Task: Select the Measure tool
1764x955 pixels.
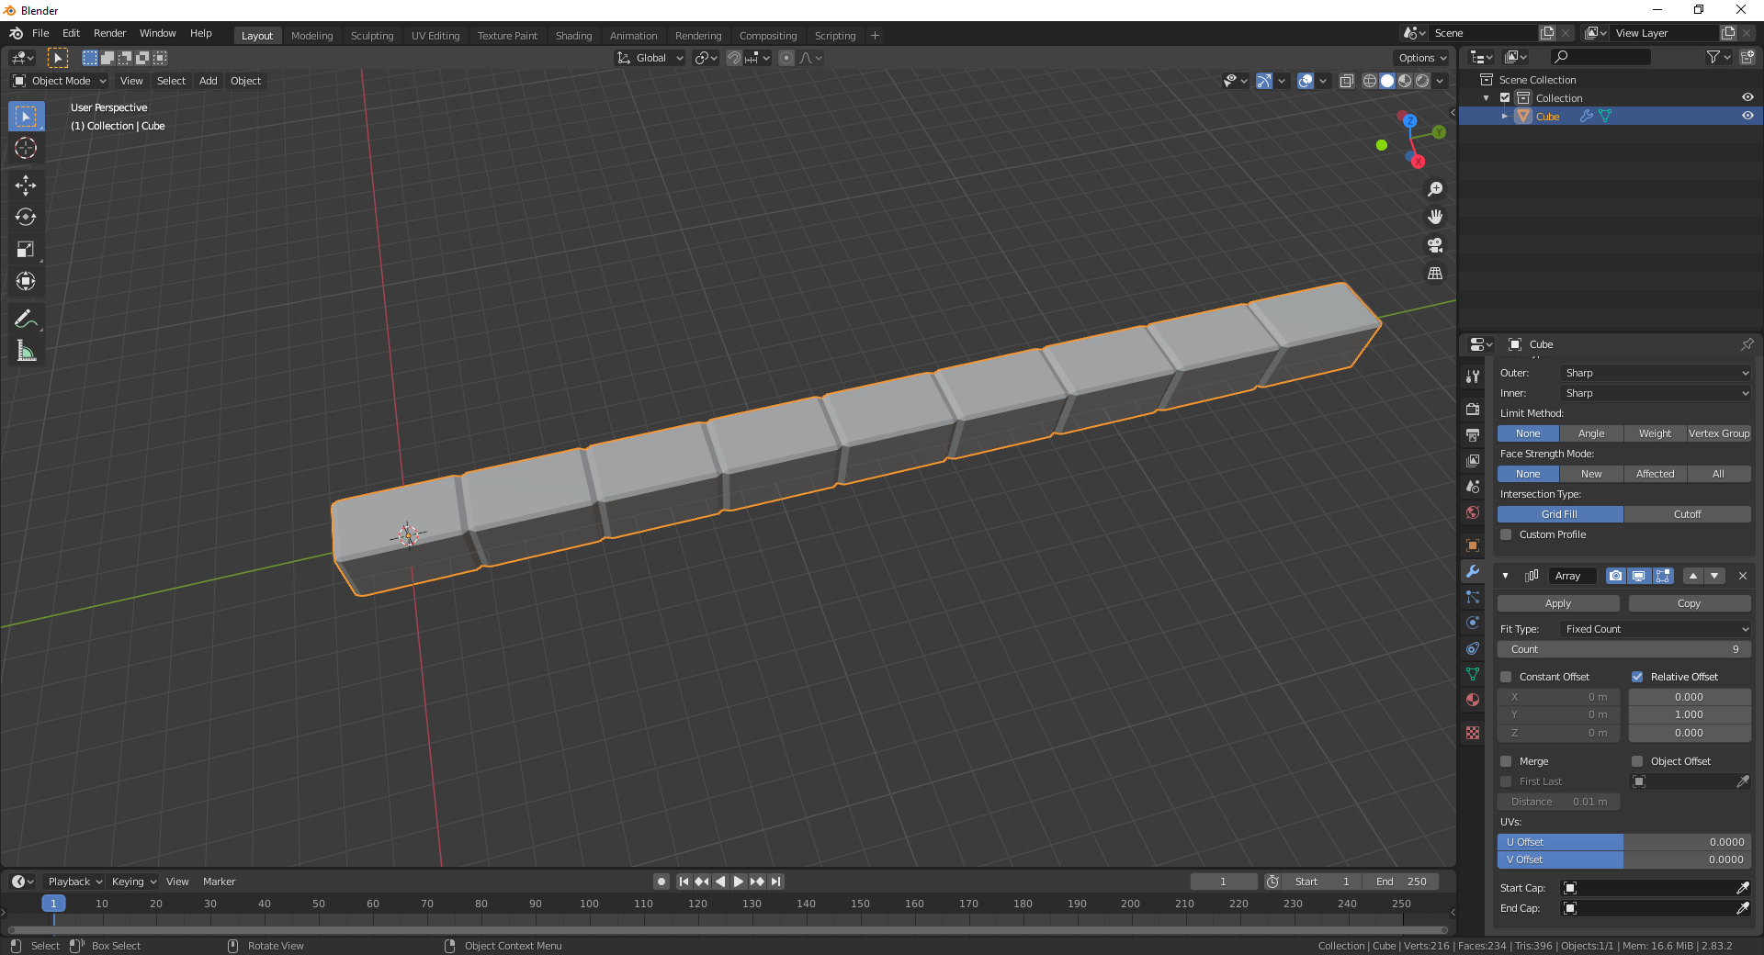Action: pyautogui.click(x=26, y=352)
